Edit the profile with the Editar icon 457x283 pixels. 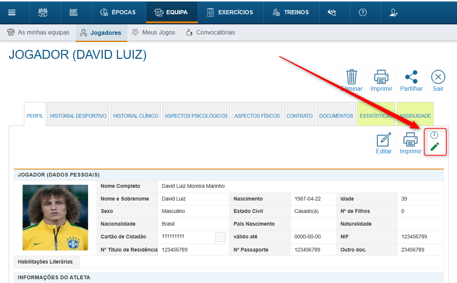tap(384, 144)
